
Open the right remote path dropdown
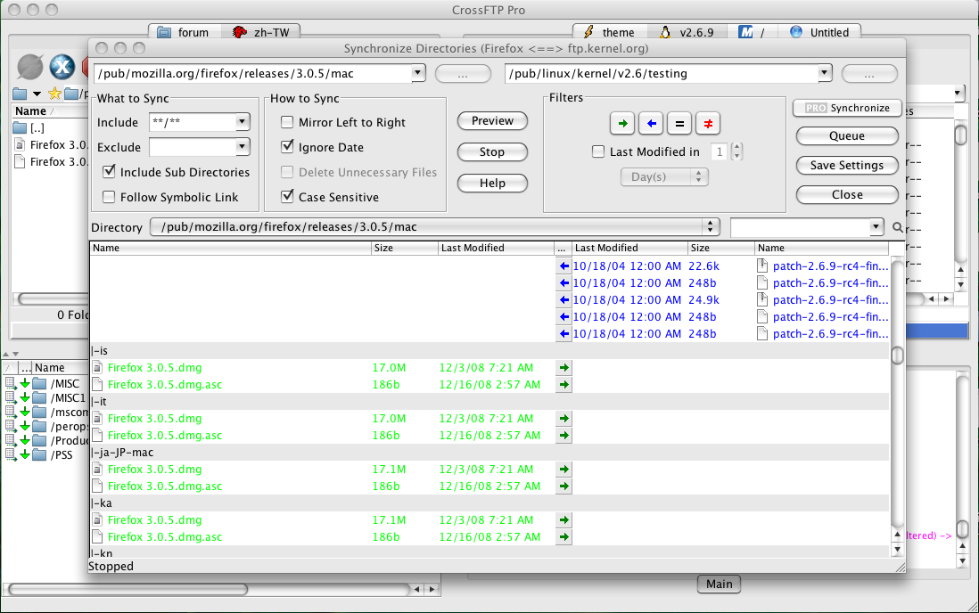pyautogui.click(x=824, y=74)
